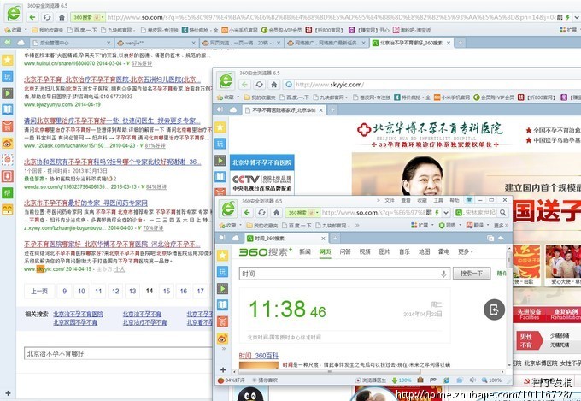Click the green download 100% status bar icon

pos(402,380)
